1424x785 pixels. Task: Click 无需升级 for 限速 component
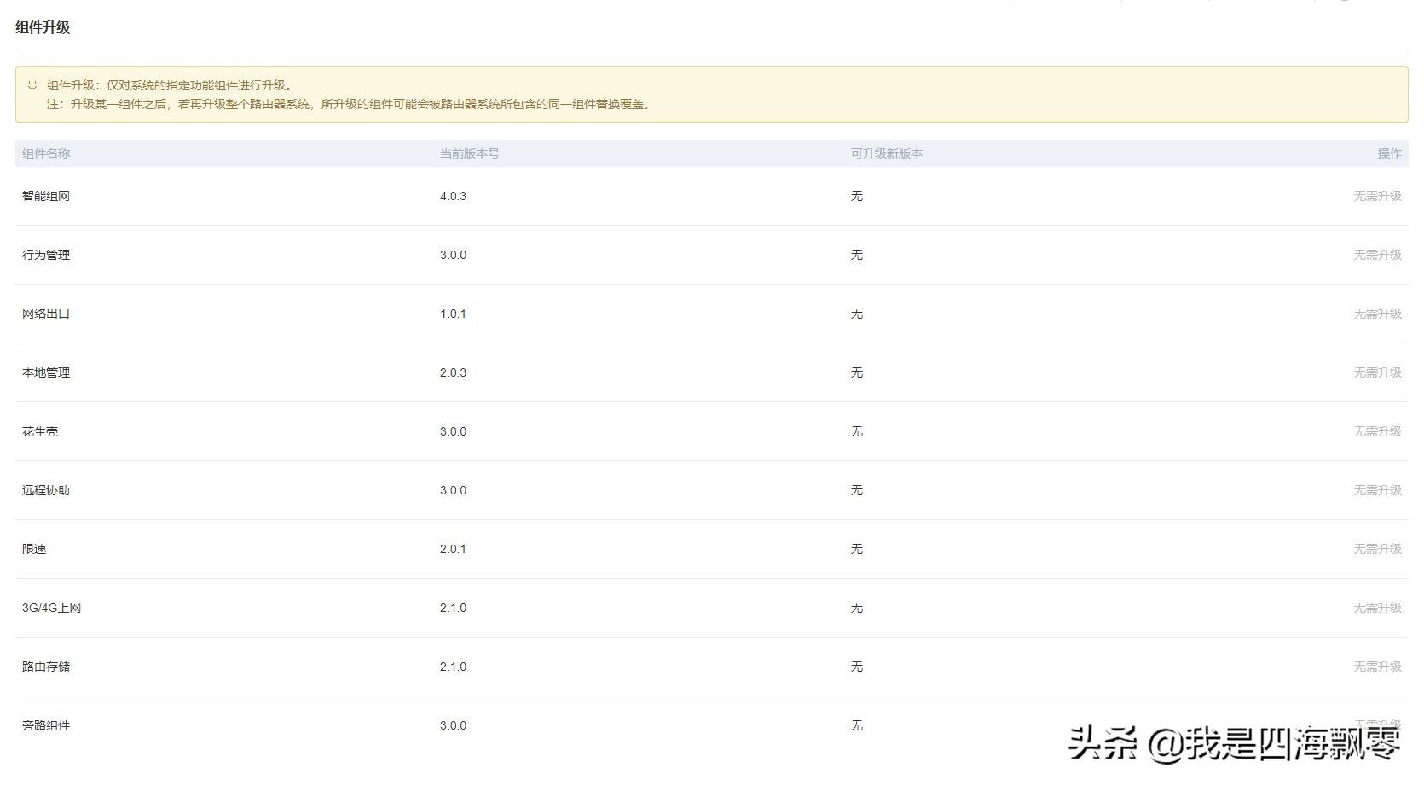pyautogui.click(x=1377, y=549)
